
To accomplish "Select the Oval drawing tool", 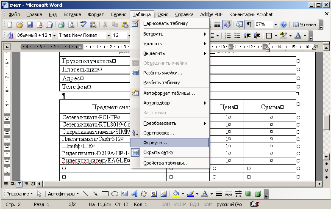I will (x=114, y=194).
